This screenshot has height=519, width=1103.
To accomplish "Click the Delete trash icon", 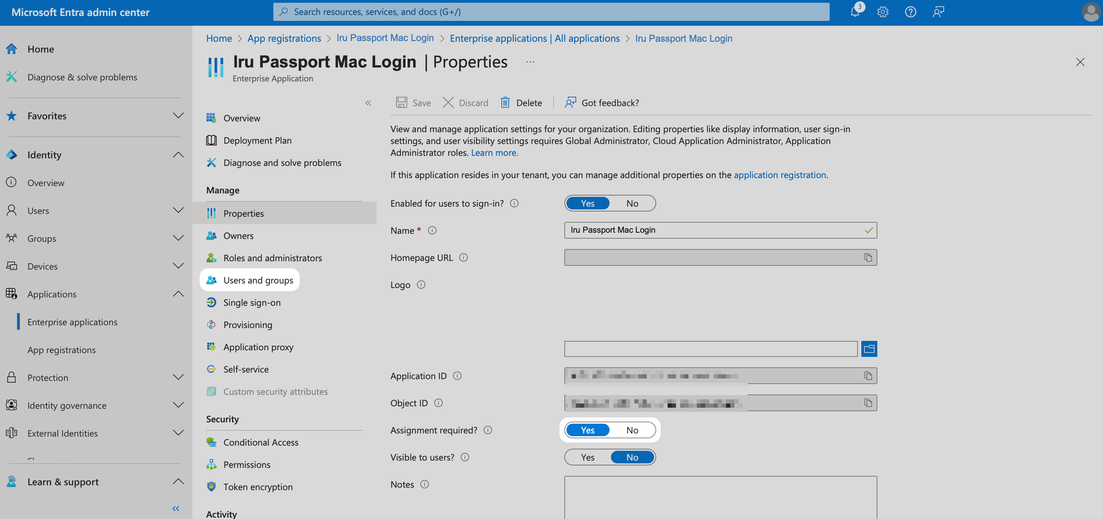I will 505,102.
